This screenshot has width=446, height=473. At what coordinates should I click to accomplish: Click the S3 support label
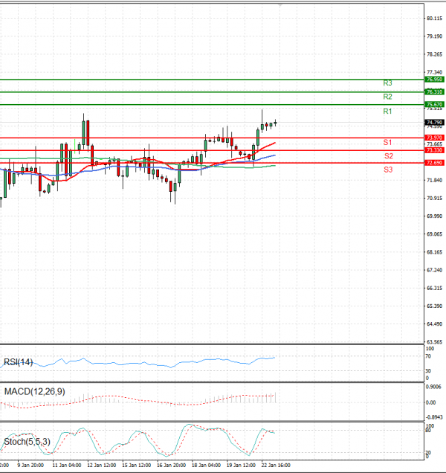point(388,170)
